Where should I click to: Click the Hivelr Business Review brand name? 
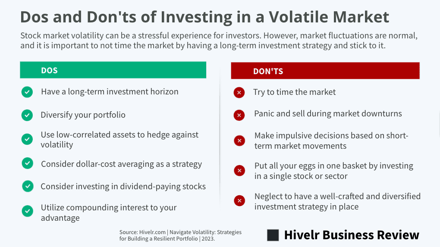click(x=352, y=235)
